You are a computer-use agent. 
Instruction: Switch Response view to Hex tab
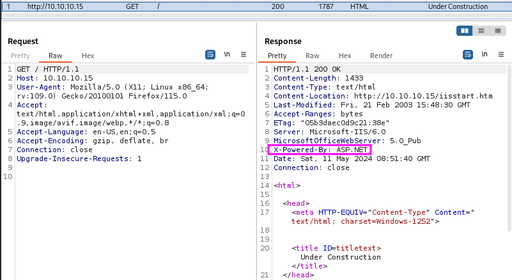345,56
